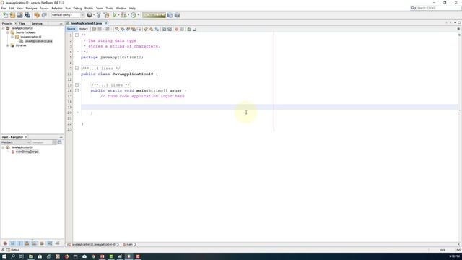Toggle Show Fields filter in Navigator
The width and height of the screenshot is (462, 260).
tap(12, 243)
